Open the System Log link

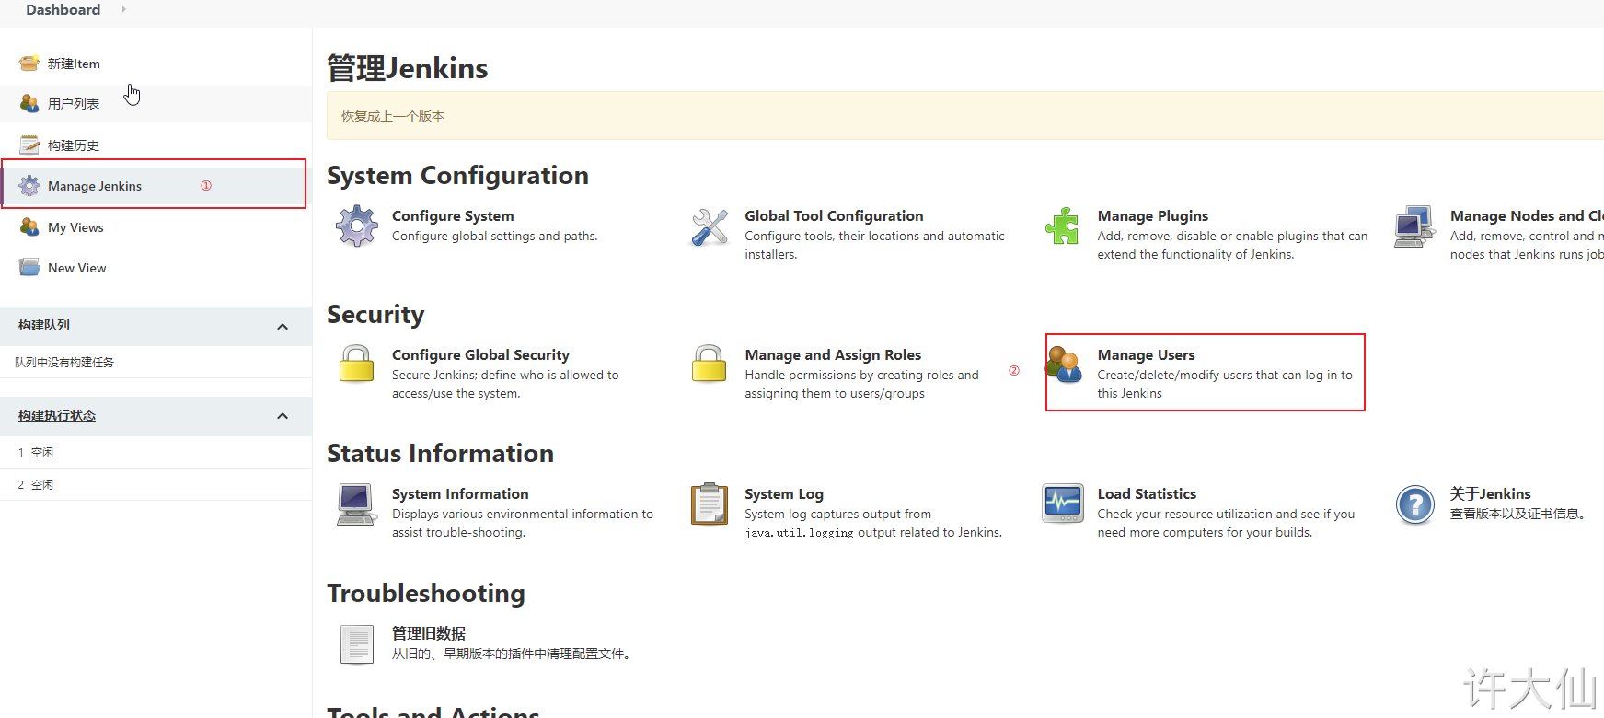point(784,493)
